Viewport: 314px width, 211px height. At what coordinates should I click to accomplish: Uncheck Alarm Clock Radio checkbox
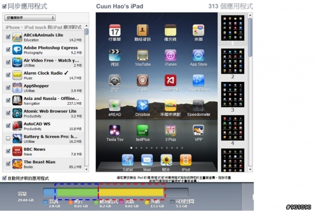(x=8, y=75)
